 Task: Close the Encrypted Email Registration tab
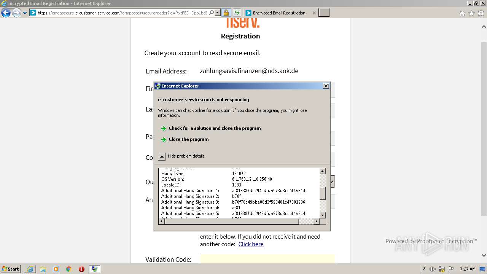click(314, 13)
